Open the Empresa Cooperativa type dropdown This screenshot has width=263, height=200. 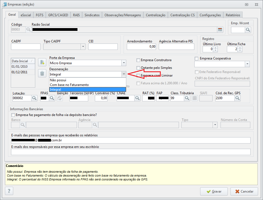(247, 64)
